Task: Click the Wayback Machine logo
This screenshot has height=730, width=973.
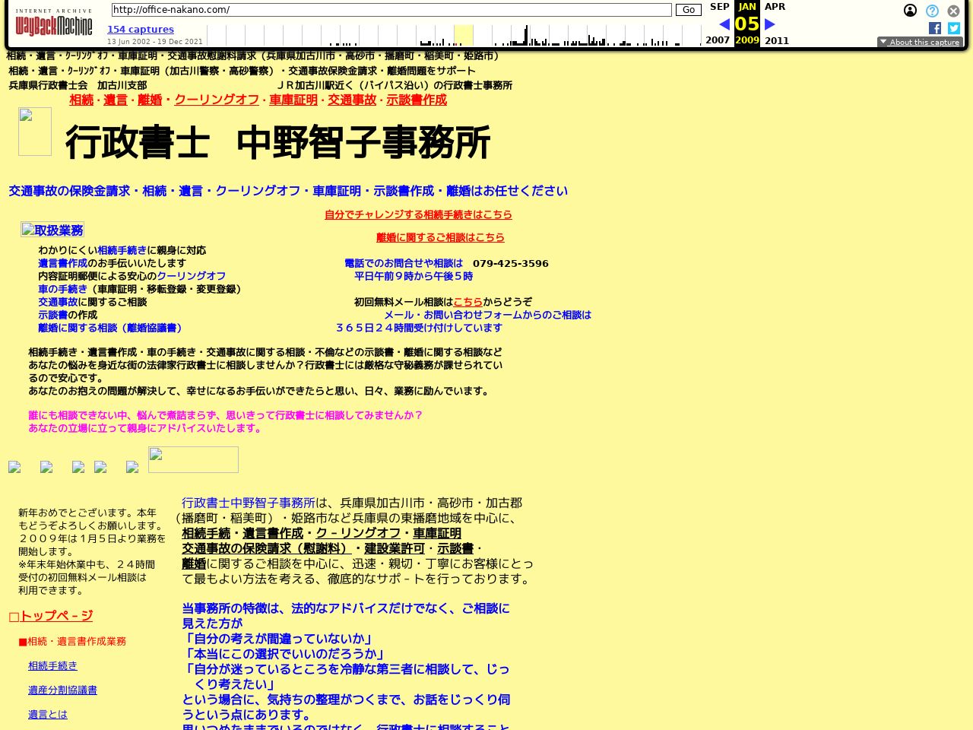Action: tap(53, 23)
